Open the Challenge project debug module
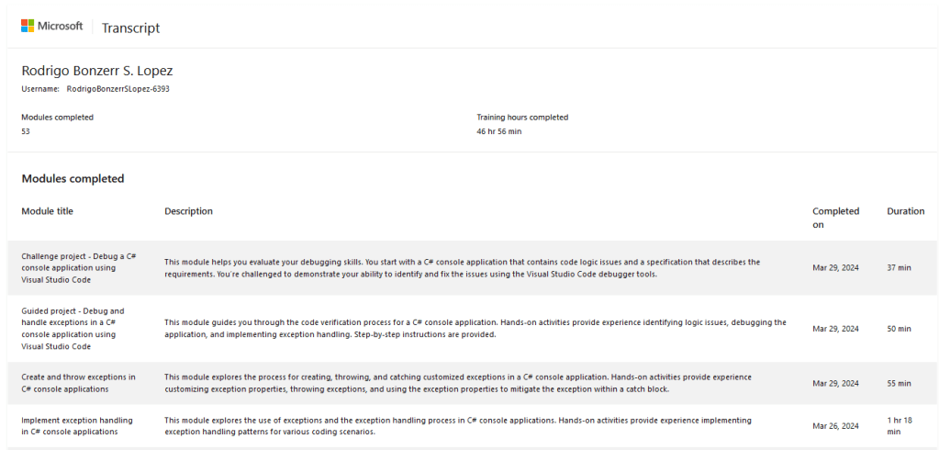 click(x=79, y=267)
